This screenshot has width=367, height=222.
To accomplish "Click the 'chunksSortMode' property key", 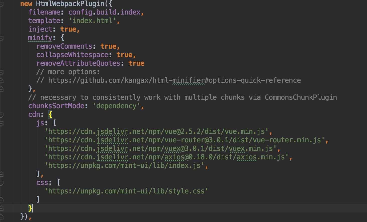I will pos(56,106).
